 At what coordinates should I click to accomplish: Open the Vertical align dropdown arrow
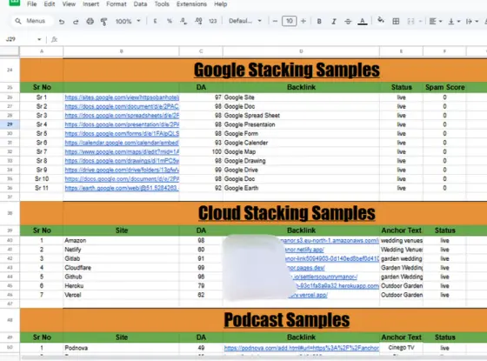coord(458,21)
